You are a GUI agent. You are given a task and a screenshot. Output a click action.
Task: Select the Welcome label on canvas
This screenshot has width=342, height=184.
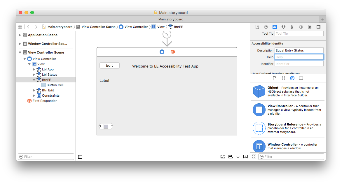[165, 66]
